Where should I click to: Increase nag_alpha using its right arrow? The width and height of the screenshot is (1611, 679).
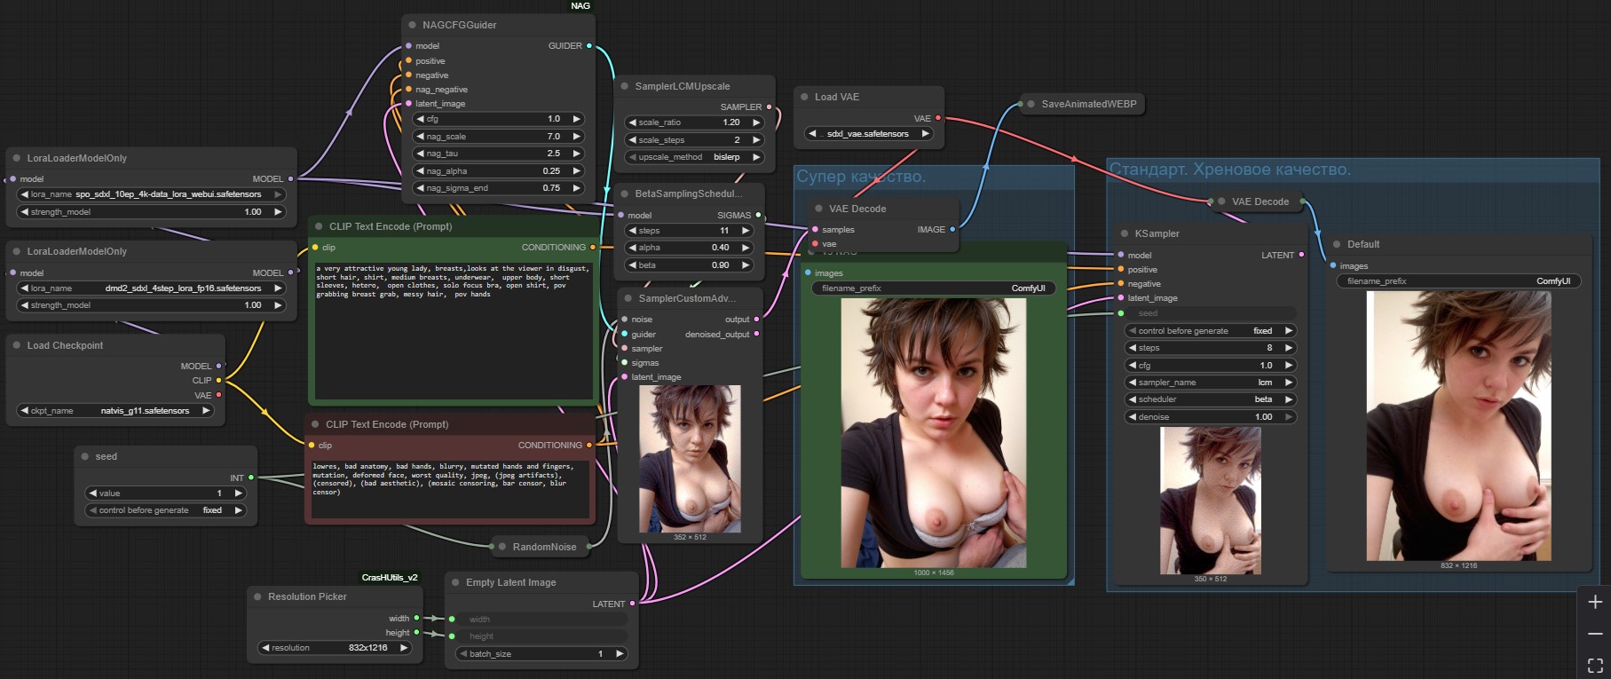point(576,171)
